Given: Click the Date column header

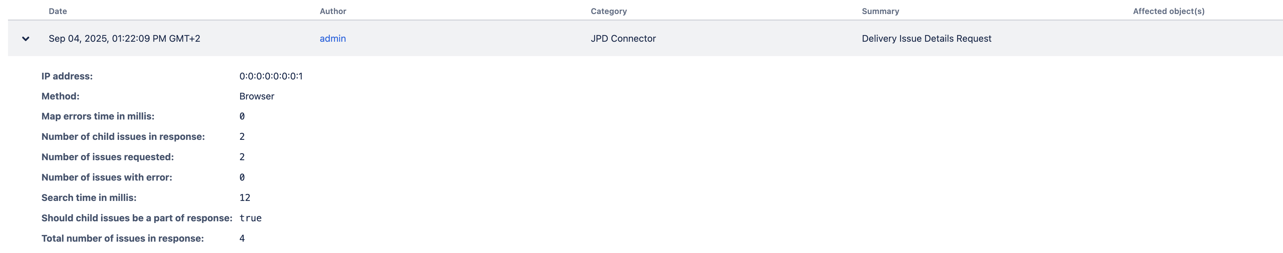Looking at the screenshot, I should click(x=58, y=11).
